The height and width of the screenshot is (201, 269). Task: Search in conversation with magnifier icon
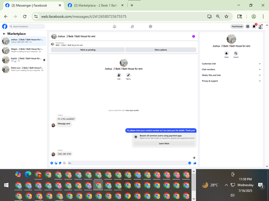tap(236, 53)
